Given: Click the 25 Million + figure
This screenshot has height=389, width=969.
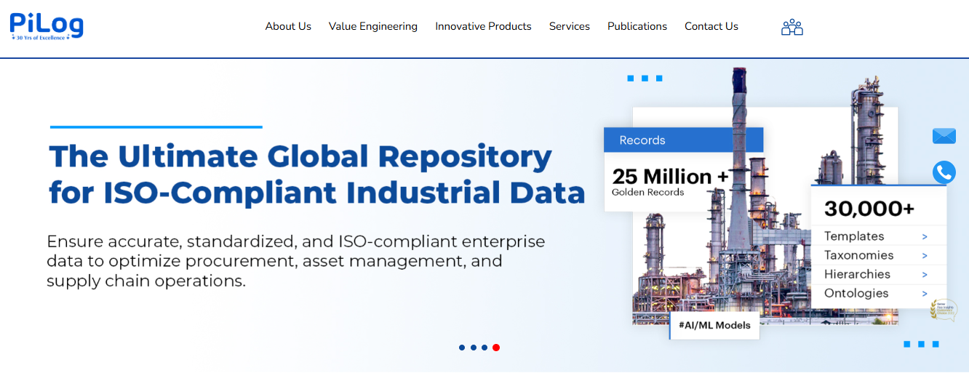Looking at the screenshot, I should (x=670, y=177).
